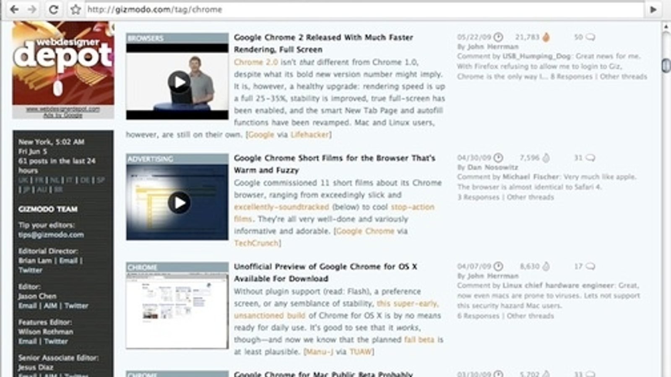Click the scrollbar up arrow

666,26
